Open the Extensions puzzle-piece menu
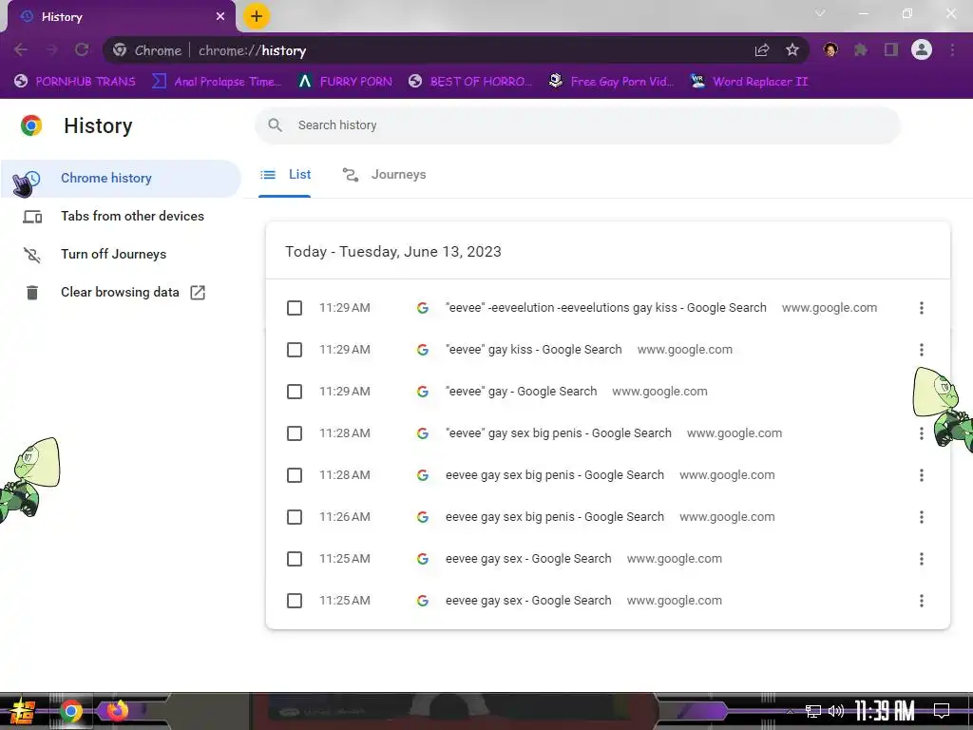The height and width of the screenshot is (730, 973). (861, 49)
